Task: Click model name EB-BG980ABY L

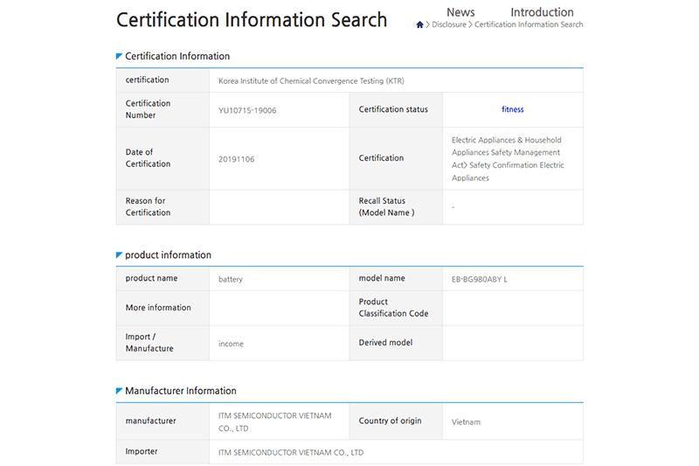Action: (x=479, y=279)
